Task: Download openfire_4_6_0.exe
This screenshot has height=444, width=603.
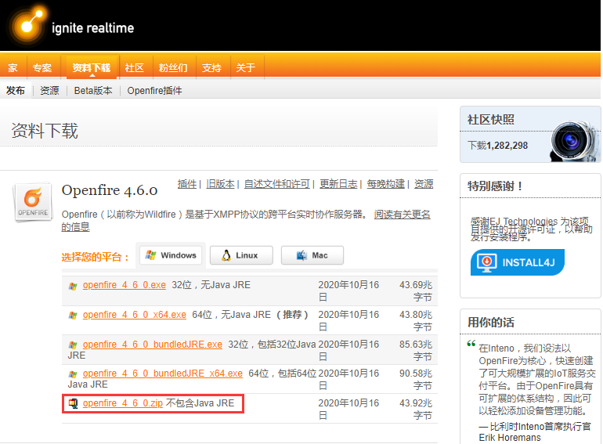Action: 125,285
